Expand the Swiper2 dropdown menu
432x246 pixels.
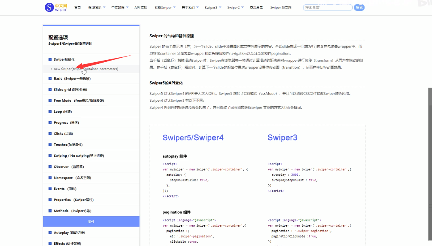[x=235, y=8]
